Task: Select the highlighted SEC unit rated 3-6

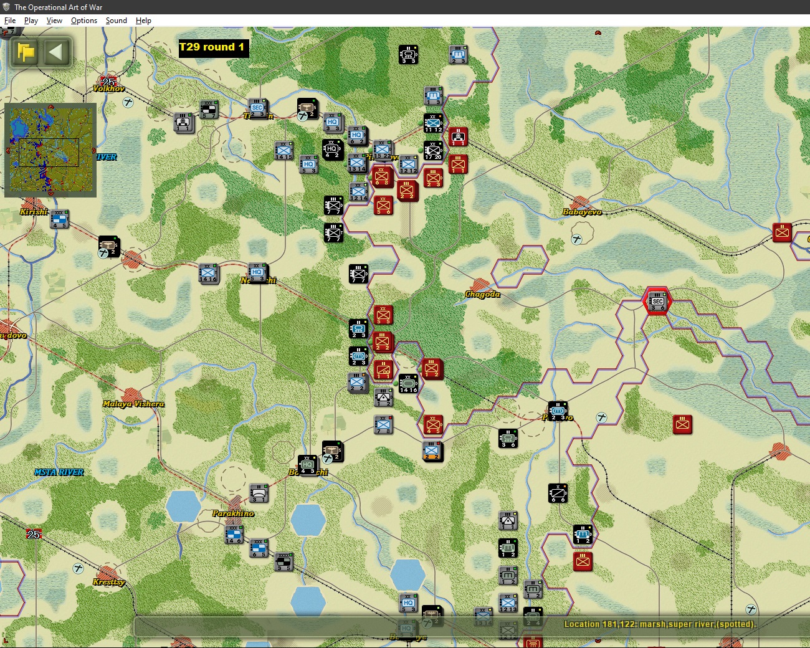Action: click(x=657, y=302)
